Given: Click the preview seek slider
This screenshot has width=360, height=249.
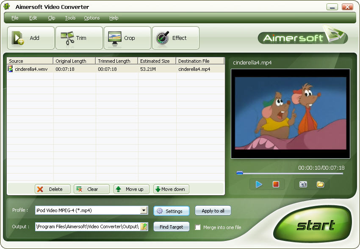Looking at the screenshot, I should click(290, 173).
